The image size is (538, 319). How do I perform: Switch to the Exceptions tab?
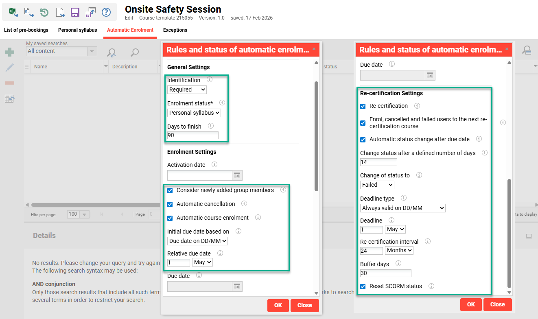pos(175,30)
